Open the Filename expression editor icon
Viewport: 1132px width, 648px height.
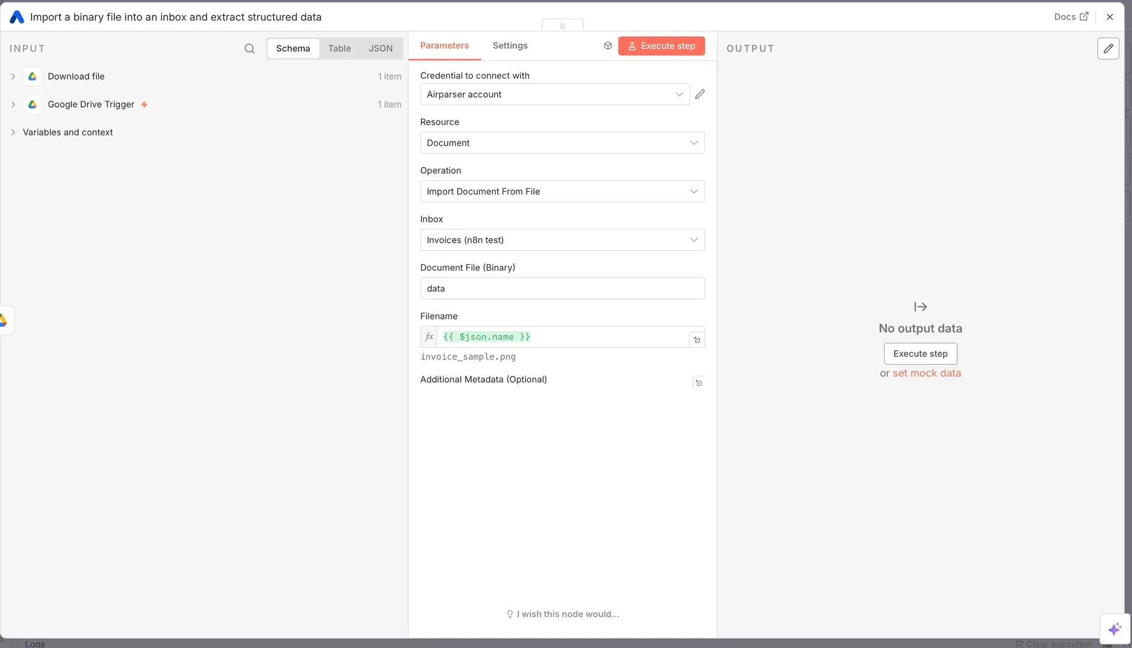point(697,340)
